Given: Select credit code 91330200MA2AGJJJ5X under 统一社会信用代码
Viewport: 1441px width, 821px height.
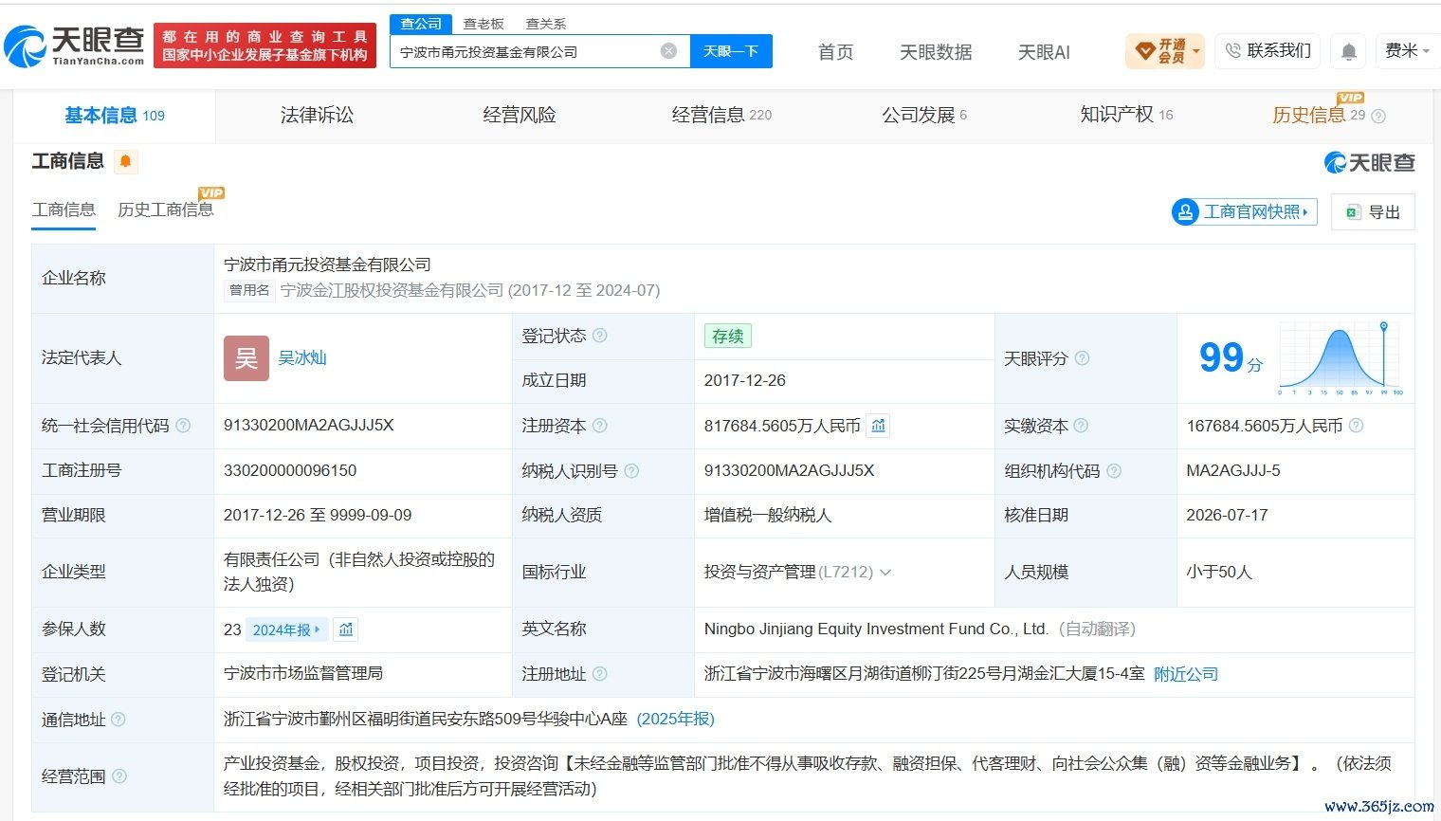Looking at the screenshot, I should point(309,426).
